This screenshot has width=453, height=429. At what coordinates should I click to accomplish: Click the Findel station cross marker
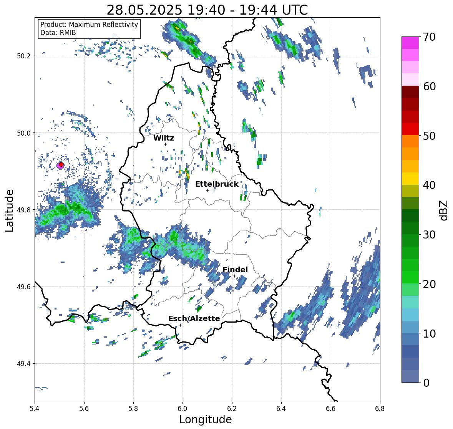pyautogui.click(x=235, y=276)
